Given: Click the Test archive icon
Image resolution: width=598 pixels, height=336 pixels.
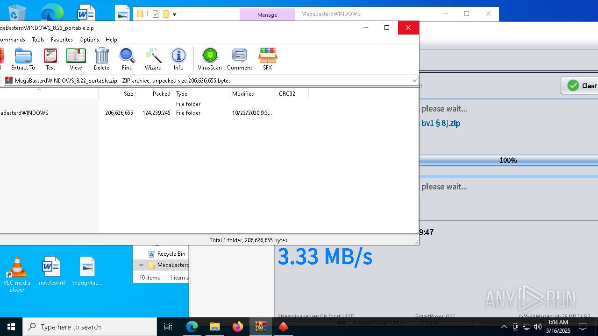Looking at the screenshot, I should [x=50, y=59].
